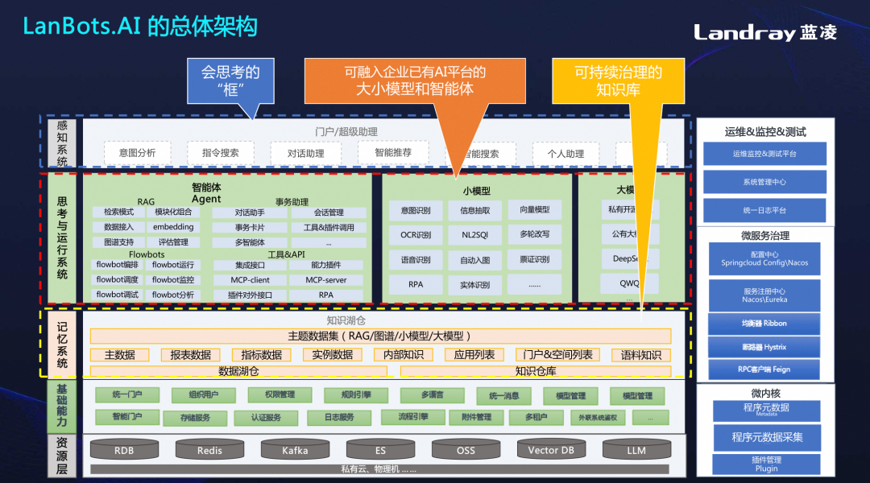870x483 pixels.
Task: Click the 统一门户 box in 基础能力
Action: pyautogui.click(x=127, y=394)
